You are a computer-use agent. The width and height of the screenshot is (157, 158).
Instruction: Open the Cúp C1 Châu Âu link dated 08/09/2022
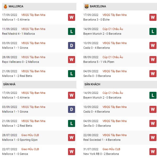pyautogui.click(x=113, y=57)
